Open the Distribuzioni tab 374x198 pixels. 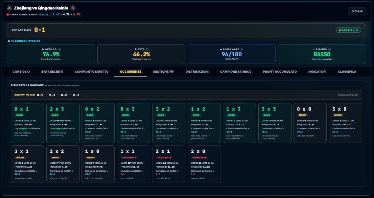coord(197,71)
